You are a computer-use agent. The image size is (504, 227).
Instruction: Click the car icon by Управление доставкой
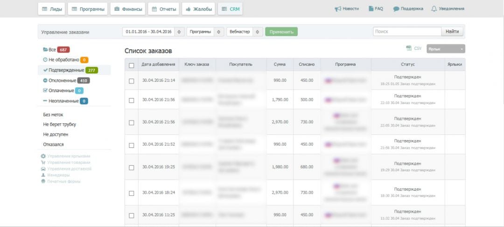coord(43,169)
